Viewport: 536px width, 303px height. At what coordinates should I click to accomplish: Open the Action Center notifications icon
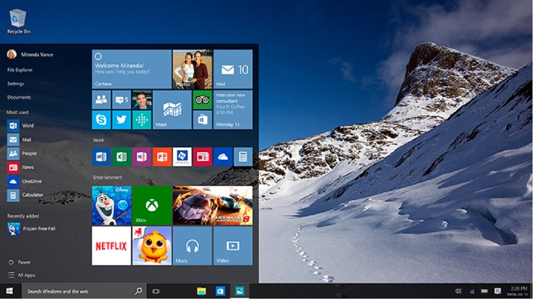pos(498,291)
